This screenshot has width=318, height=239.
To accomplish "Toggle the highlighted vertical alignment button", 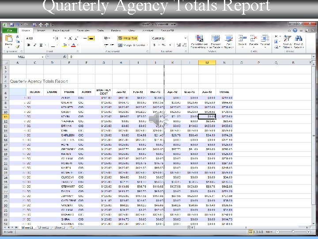I will 91,38.
